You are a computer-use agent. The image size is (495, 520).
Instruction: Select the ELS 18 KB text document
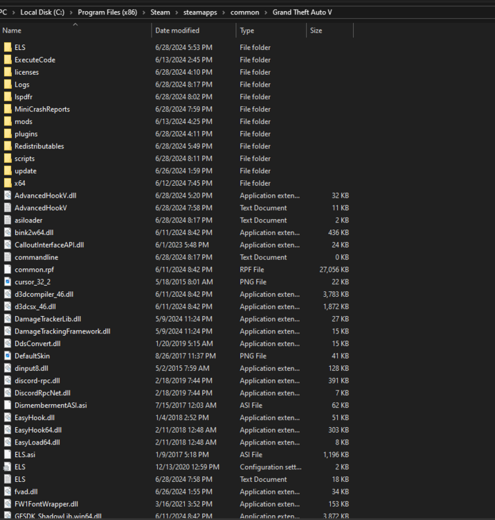20,480
